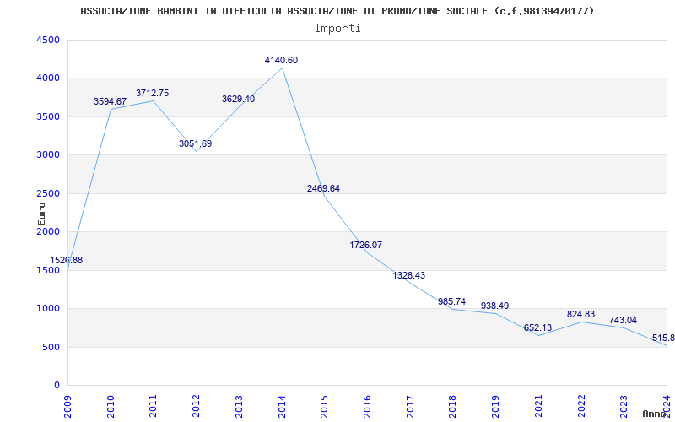675x422 pixels.
Task: Click the data label 3712.75
Action: coord(153,93)
